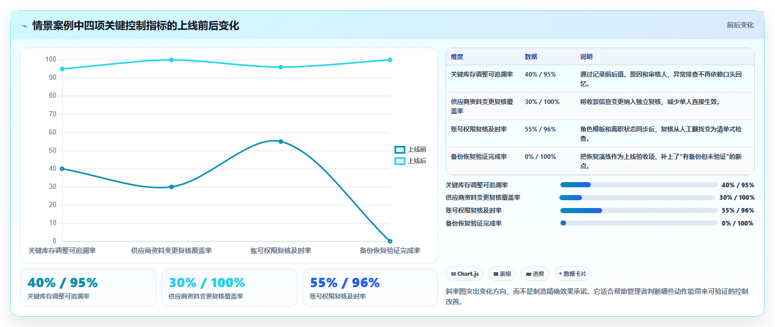775x327 pixels.
Task: Click the 上线前 data point at 55
Action: pyautogui.click(x=280, y=141)
